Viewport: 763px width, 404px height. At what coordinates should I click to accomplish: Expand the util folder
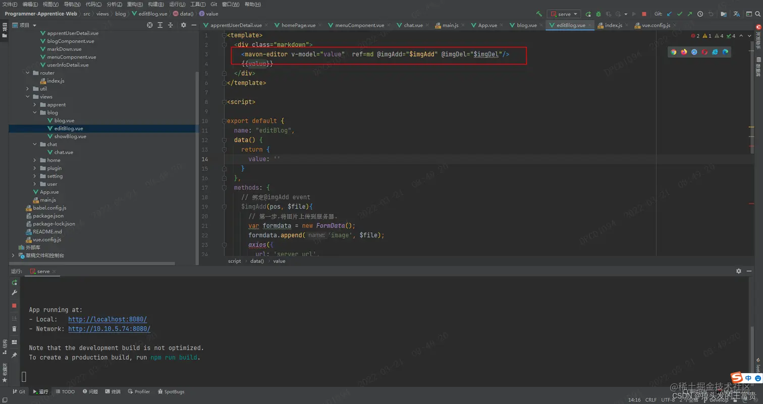pos(28,89)
